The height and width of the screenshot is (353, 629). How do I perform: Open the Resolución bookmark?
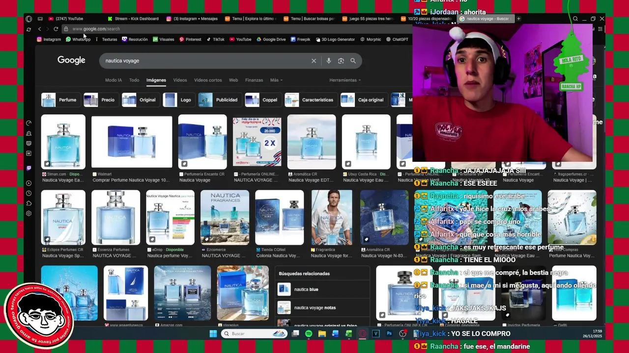pos(135,39)
